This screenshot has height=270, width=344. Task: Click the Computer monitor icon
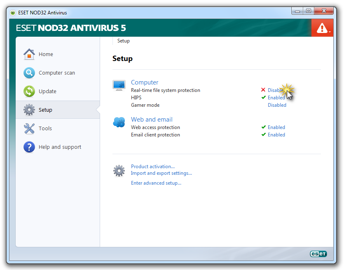[x=119, y=85]
